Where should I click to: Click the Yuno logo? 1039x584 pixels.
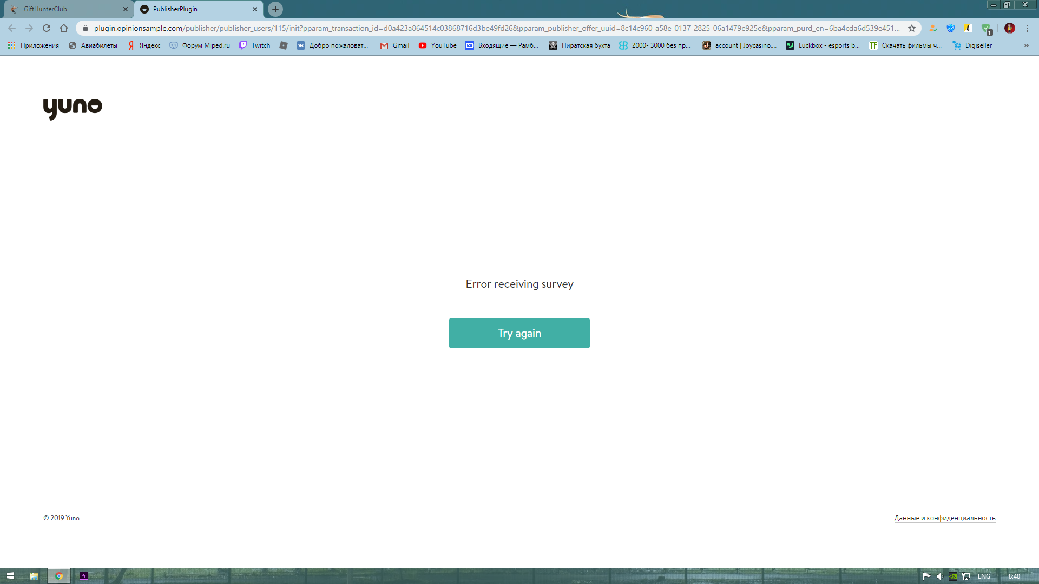[73, 109]
